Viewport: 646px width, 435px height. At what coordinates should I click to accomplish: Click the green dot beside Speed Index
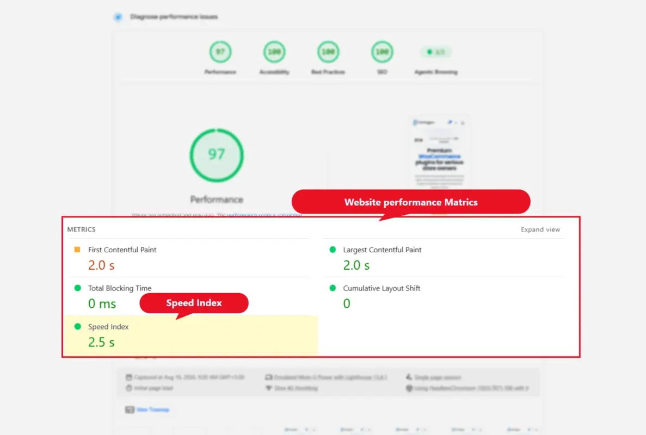pyautogui.click(x=77, y=326)
